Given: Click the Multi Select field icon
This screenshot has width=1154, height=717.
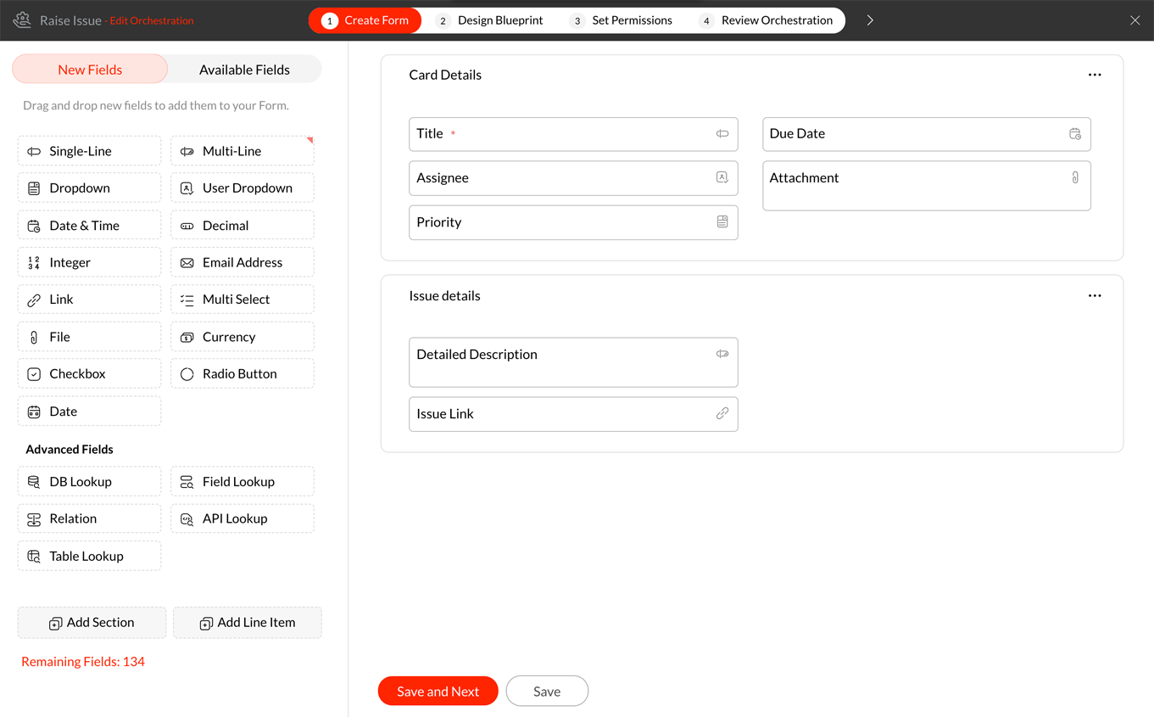Looking at the screenshot, I should (x=187, y=300).
